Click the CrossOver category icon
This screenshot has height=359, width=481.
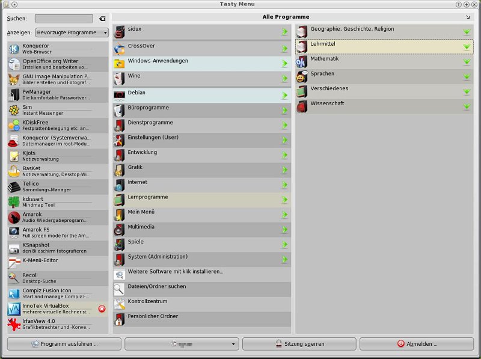pyautogui.click(x=119, y=49)
